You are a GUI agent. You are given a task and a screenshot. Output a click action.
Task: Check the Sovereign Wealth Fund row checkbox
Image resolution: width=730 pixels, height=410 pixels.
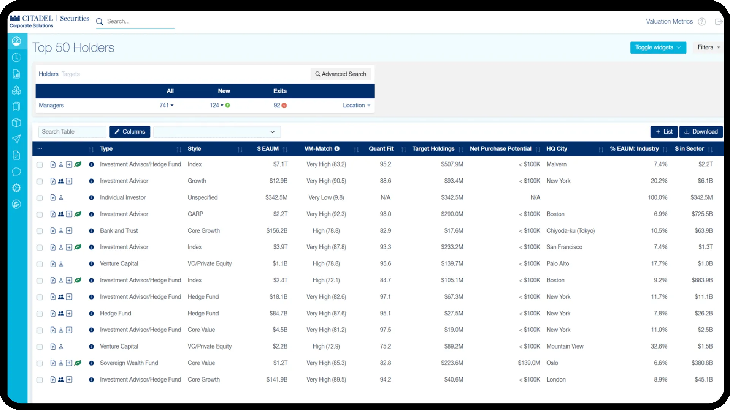[x=40, y=363]
